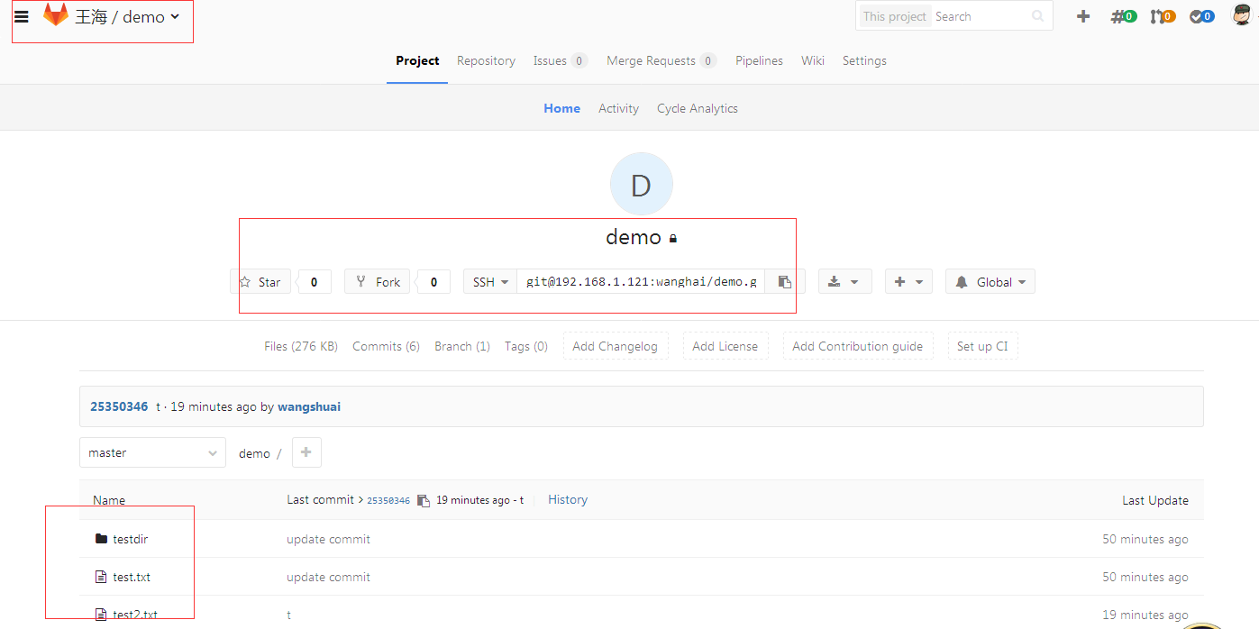1259x629 pixels.
Task: Open the hamburger sidebar menu
Action: click(x=22, y=16)
